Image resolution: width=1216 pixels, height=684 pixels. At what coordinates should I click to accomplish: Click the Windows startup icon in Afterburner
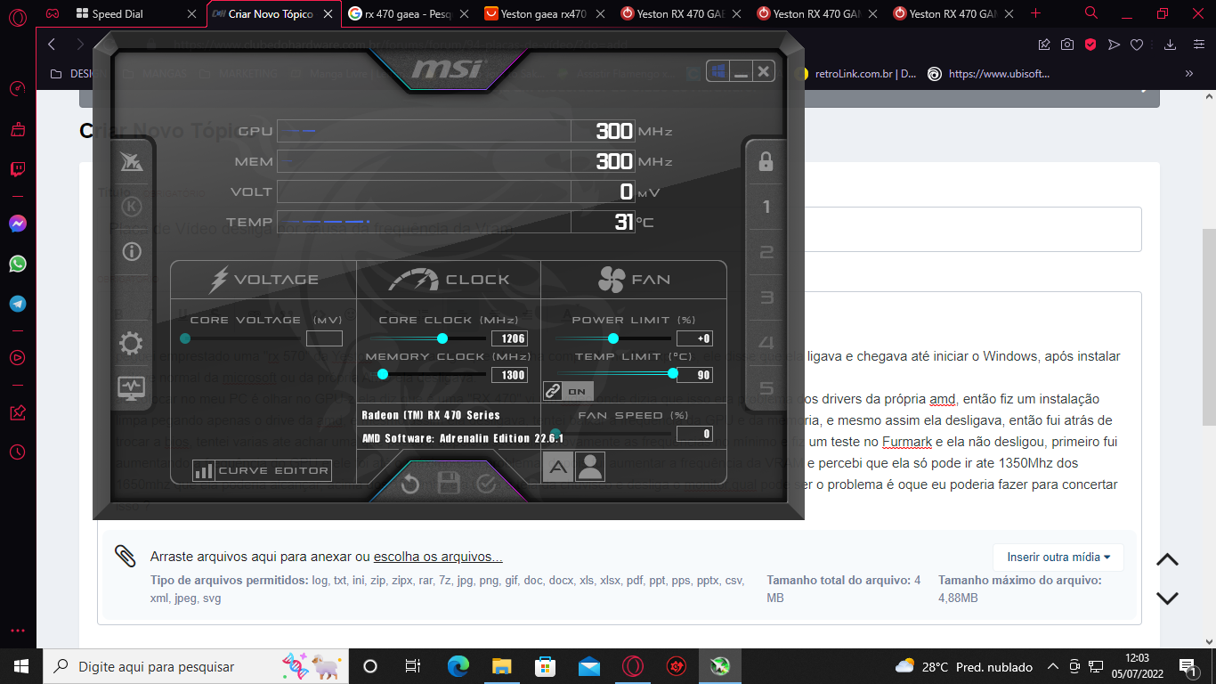pyautogui.click(x=717, y=71)
